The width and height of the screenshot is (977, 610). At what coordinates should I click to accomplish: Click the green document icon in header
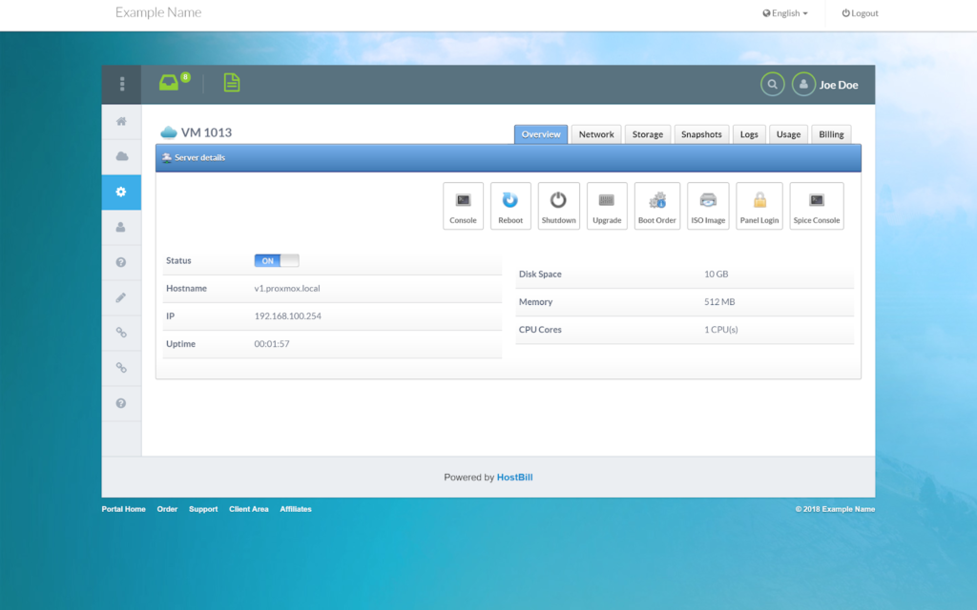click(232, 82)
